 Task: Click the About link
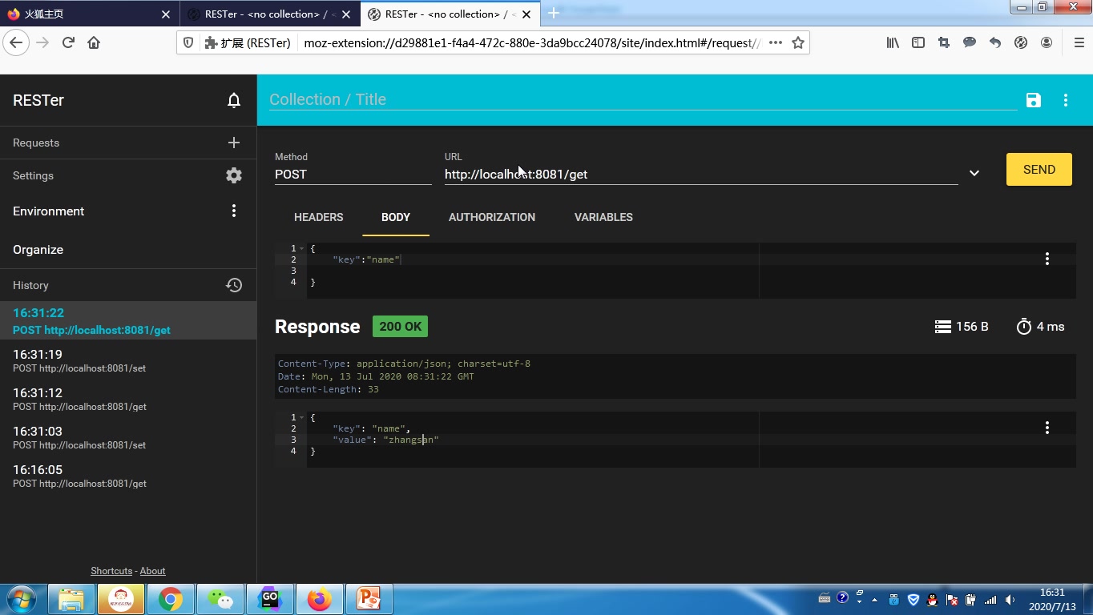[152, 571]
